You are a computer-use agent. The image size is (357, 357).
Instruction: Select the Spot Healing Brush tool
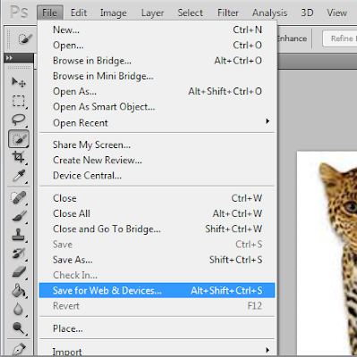tap(19, 197)
